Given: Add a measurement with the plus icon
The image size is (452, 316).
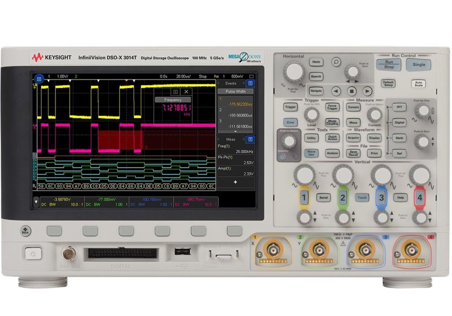Looking at the screenshot, I should (235, 182).
